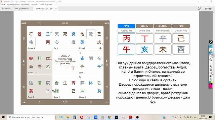The height and width of the screenshot is (120, 215).
Task: Click the lightbulb logo on floating annotation toolbar
Action: click(211, 42)
